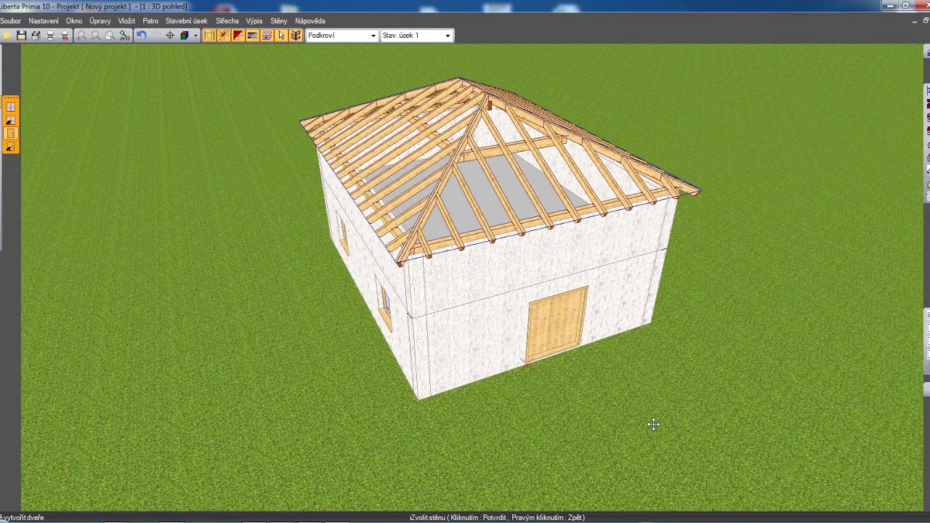Image resolution: width=930 pixels, height=523 pixels.
Task: Click the open project folder icon
Action: [x=7, y=36]
